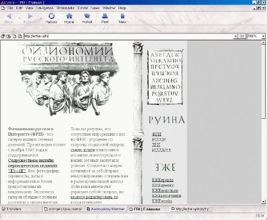Switch to the Transfers tab
Image resolution: width=267 pixels, height=220 pixels.
[21, 209]
